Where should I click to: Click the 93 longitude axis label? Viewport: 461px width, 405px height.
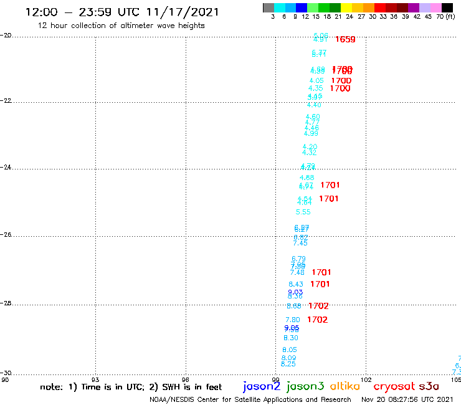(95, 379)
